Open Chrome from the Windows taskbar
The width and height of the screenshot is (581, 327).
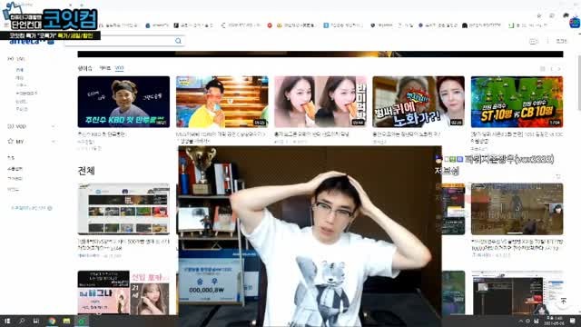point(52,321)
